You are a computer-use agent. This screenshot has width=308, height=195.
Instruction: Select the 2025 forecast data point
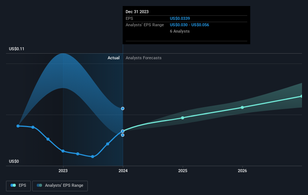tap(183, 118)
